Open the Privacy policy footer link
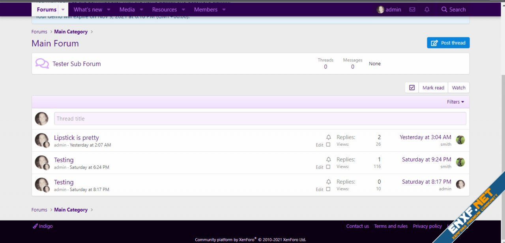 (x=427, y=226)
